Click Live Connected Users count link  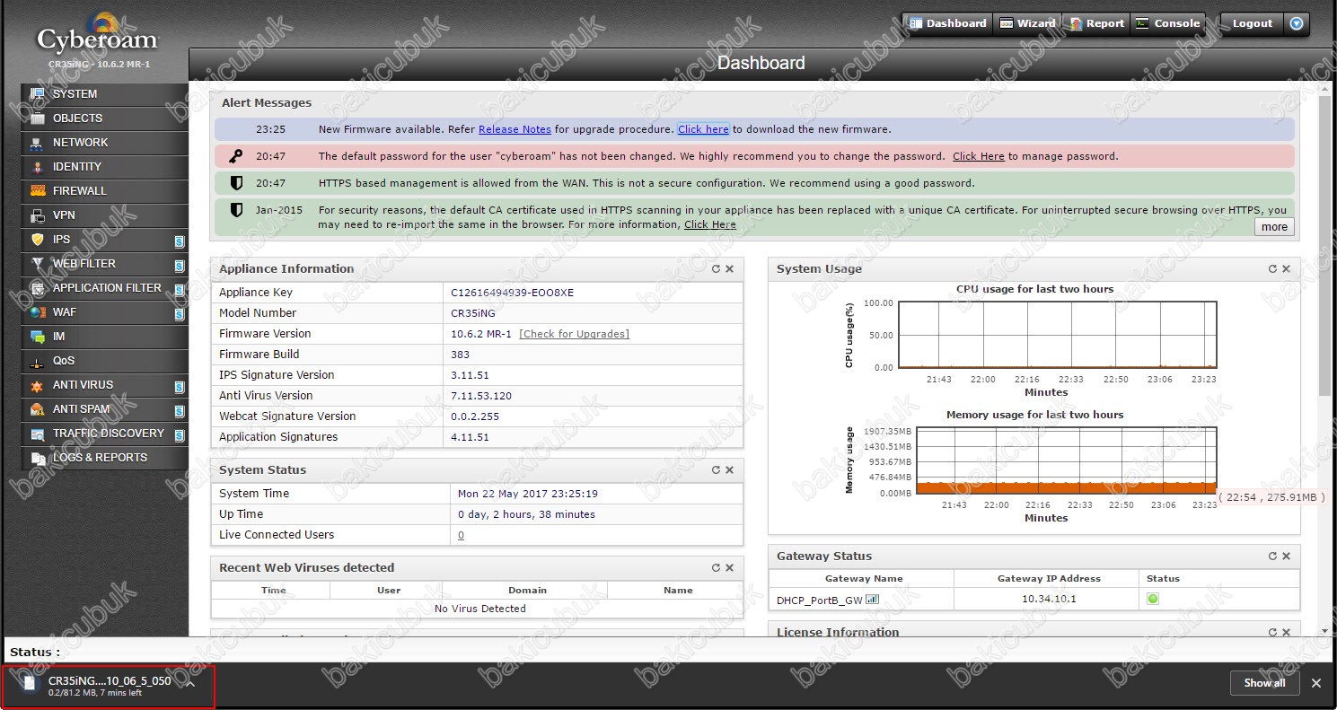(x=461, y=535)
